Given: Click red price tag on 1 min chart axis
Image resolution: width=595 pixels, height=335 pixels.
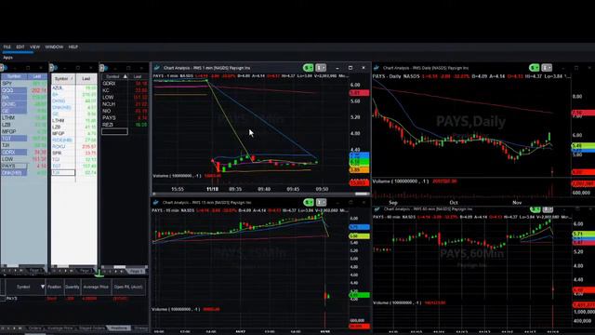Looking at the screenshot, I should [x=359, y=93].
